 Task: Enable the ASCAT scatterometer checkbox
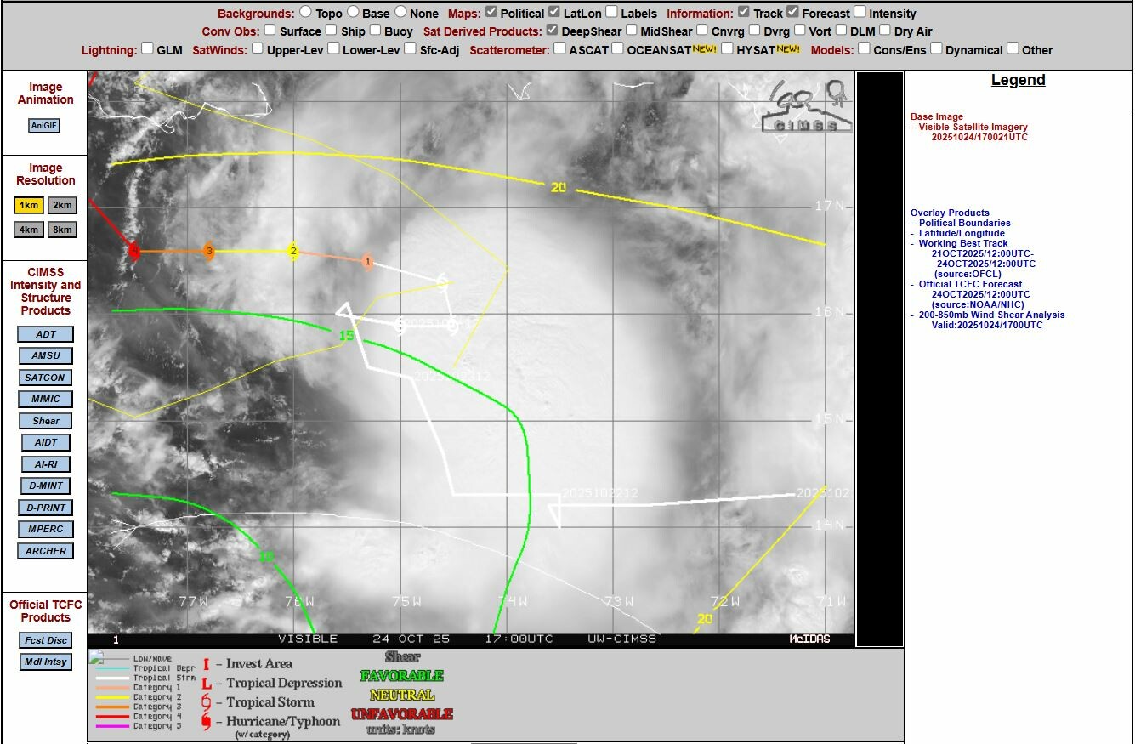(560, 48)
